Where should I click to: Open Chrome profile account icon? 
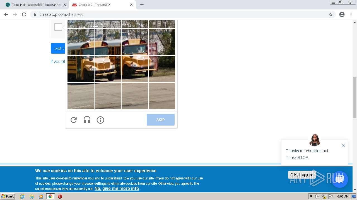point(342,14)
